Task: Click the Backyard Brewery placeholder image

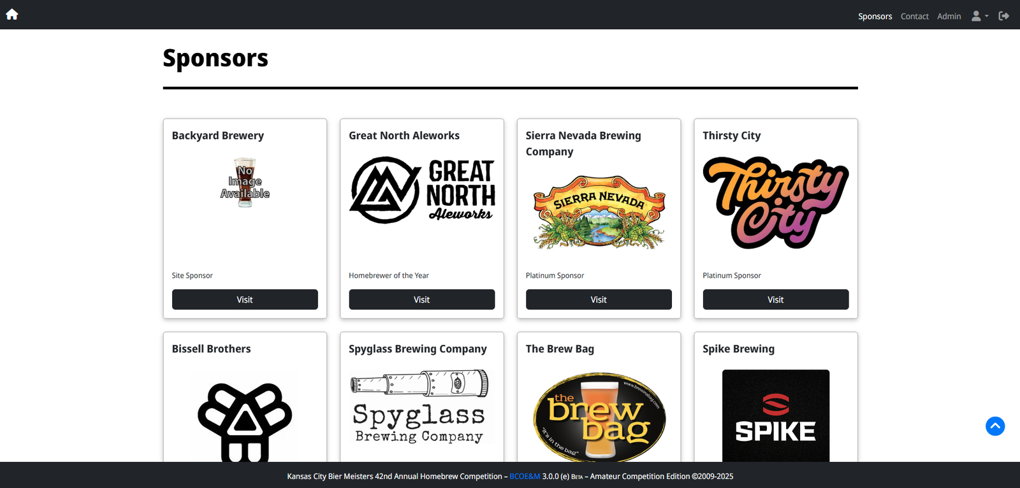Action: (245, 183)
